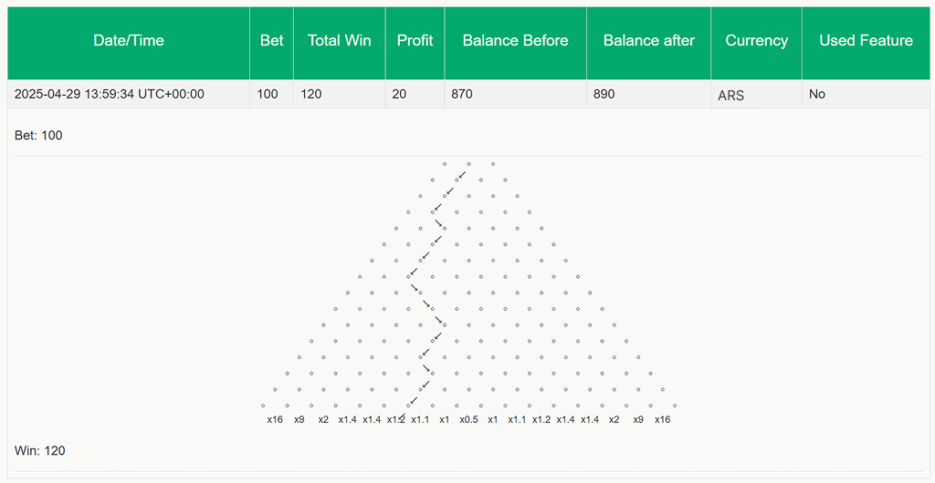
Task: Click the Total Win column header
Action: point(339,41)
